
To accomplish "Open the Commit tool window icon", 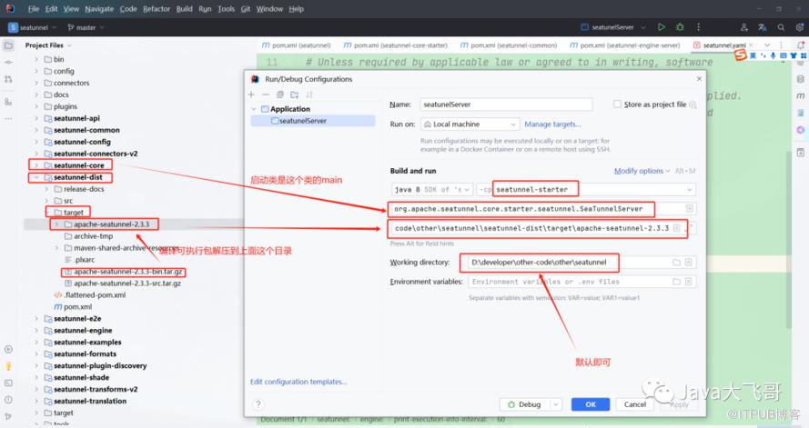I will coord(8,63).
